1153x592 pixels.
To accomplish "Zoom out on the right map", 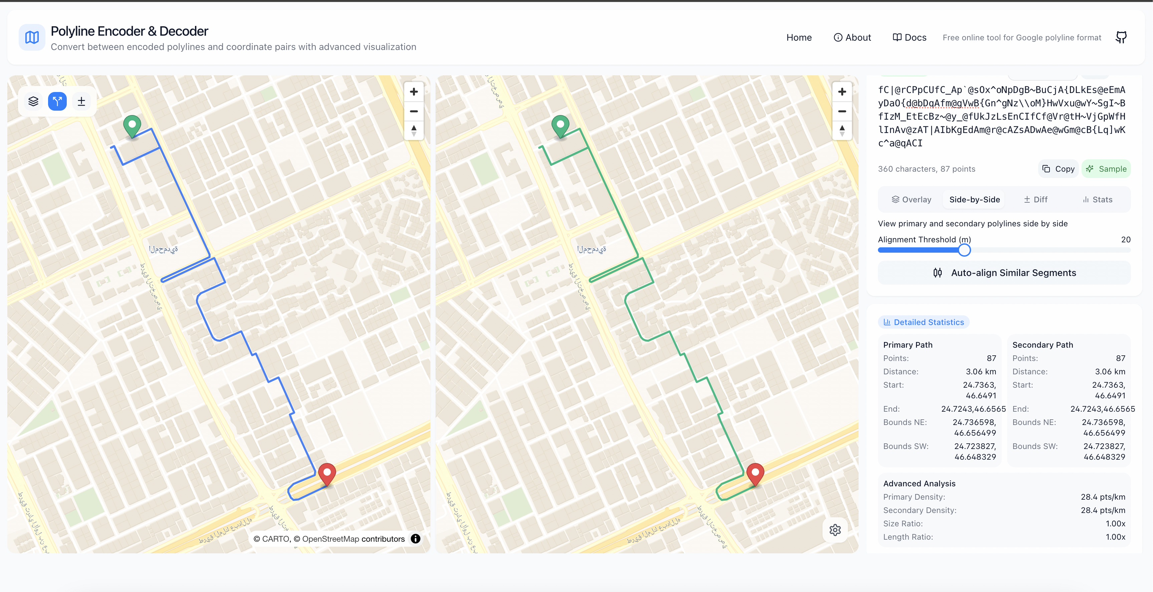I will (842, 111).
